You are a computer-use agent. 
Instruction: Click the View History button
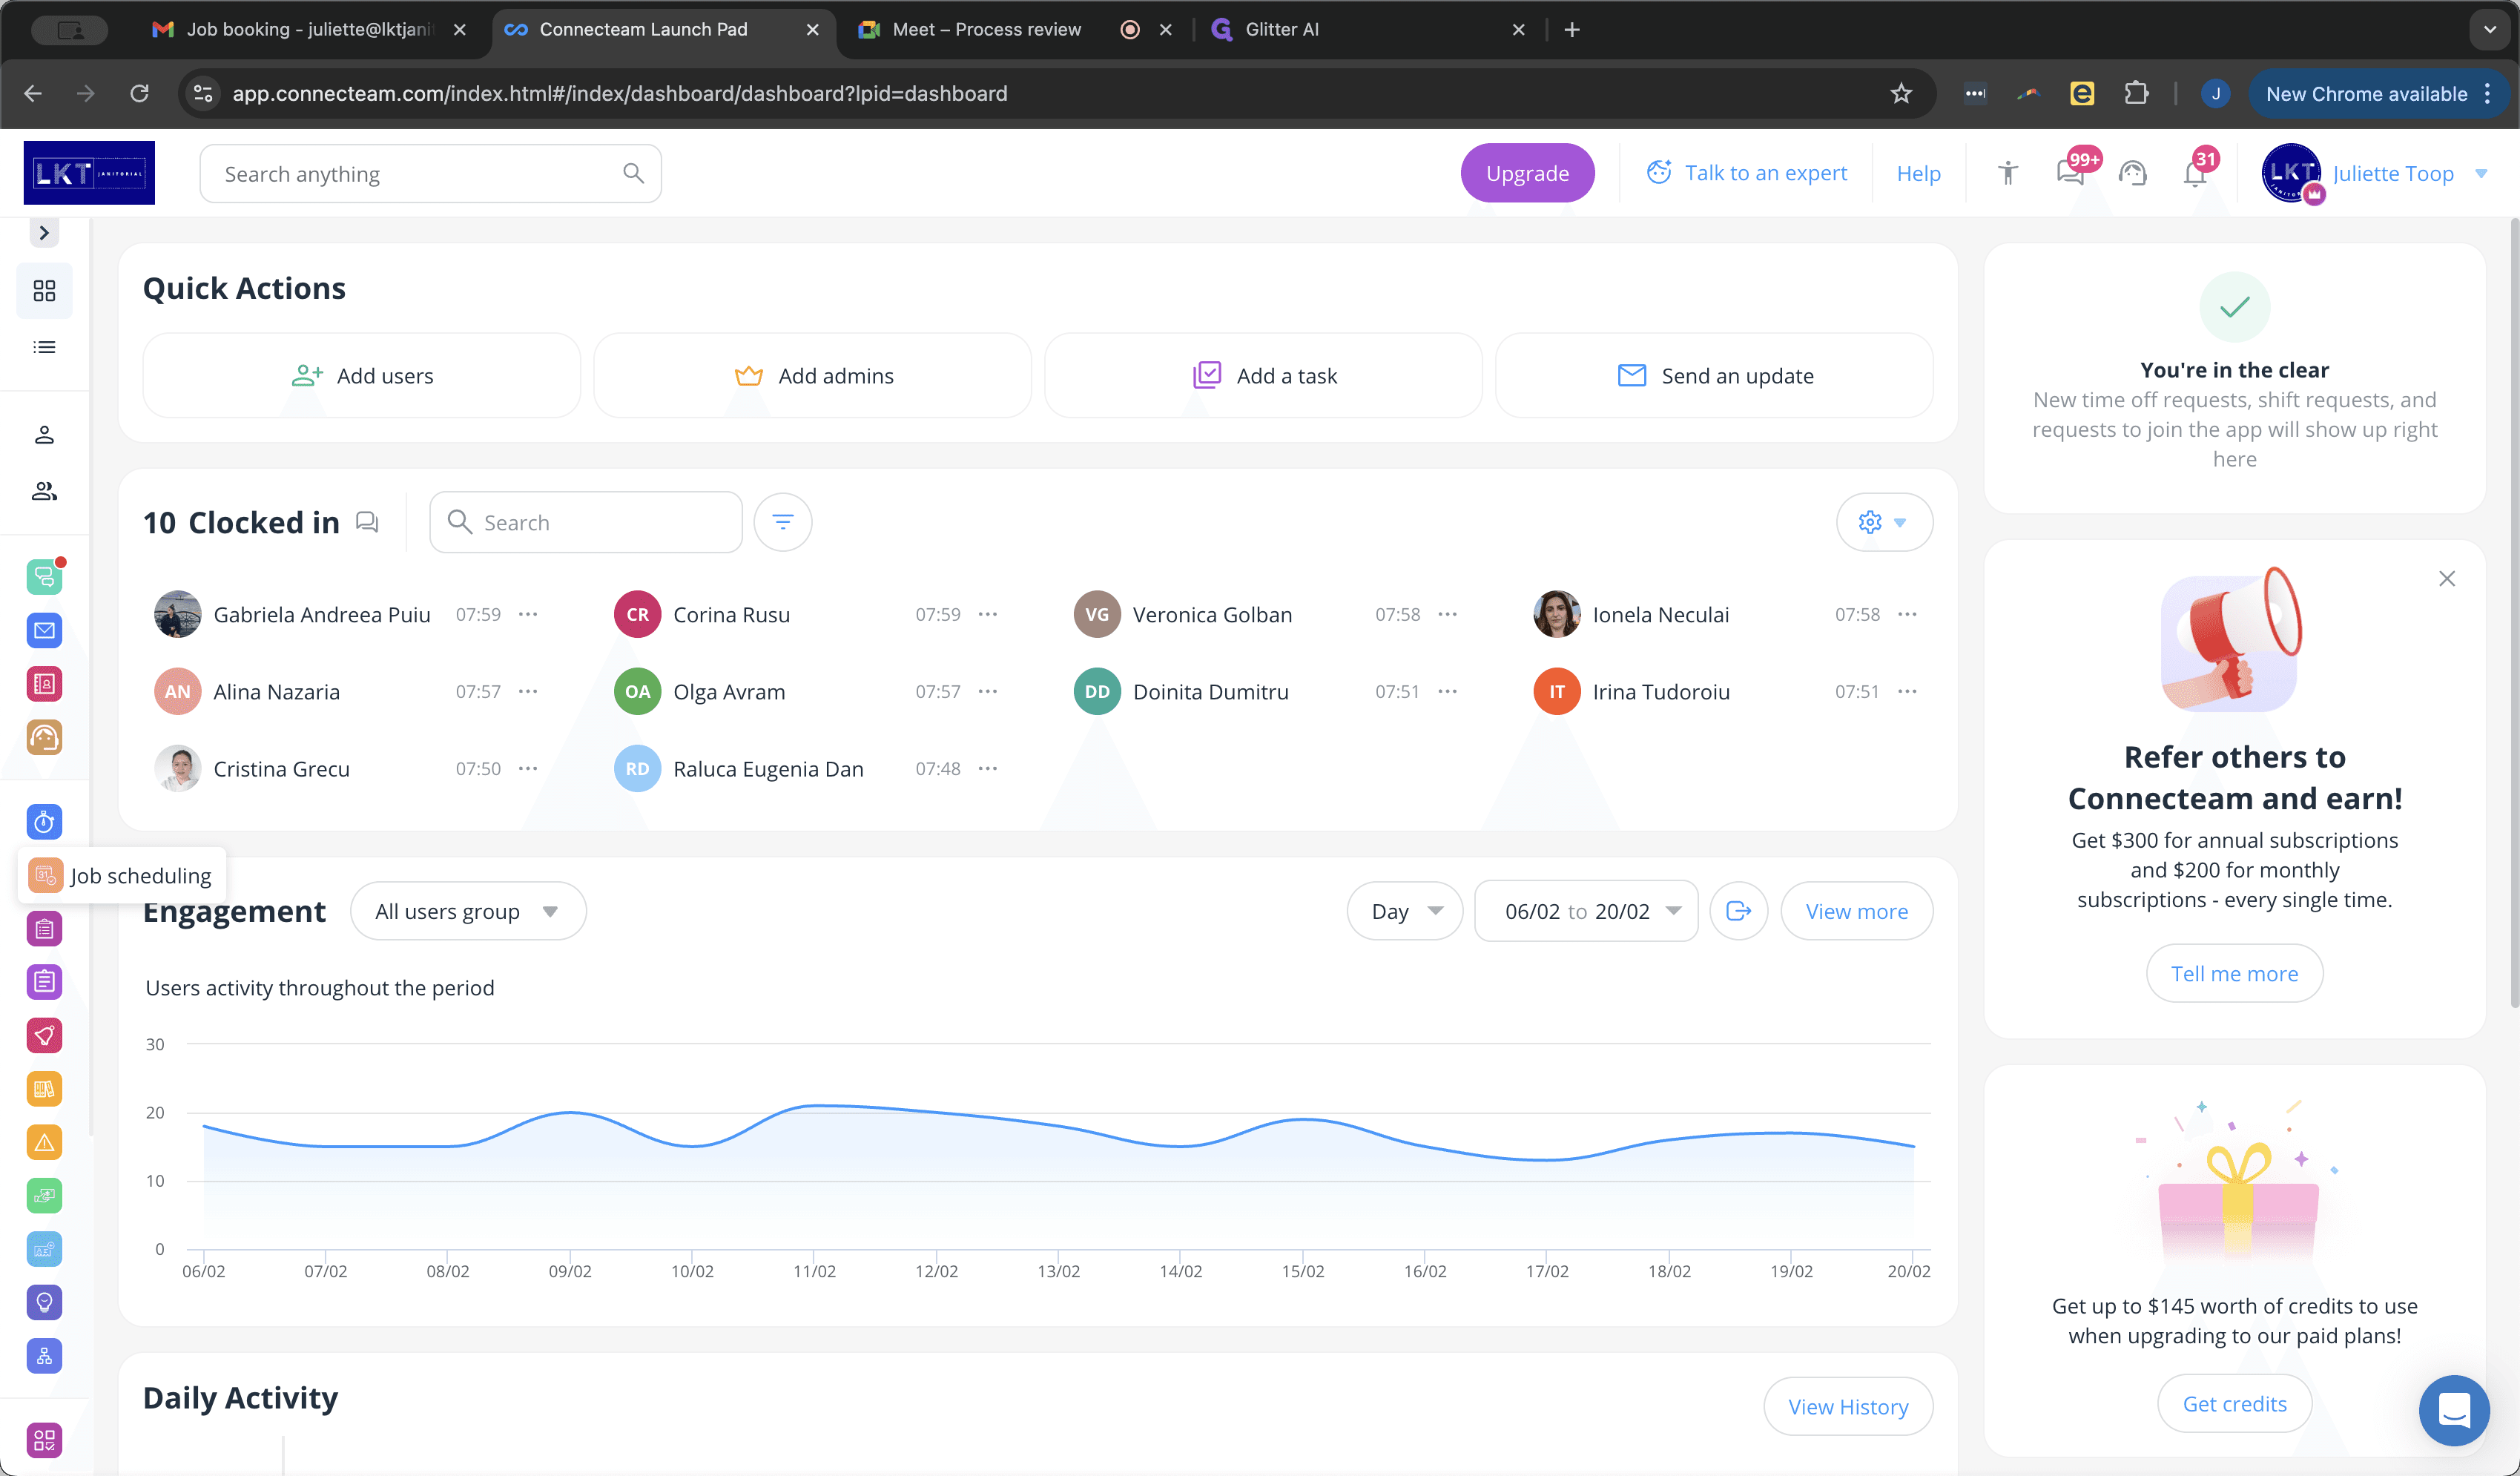(1848, 1407)
